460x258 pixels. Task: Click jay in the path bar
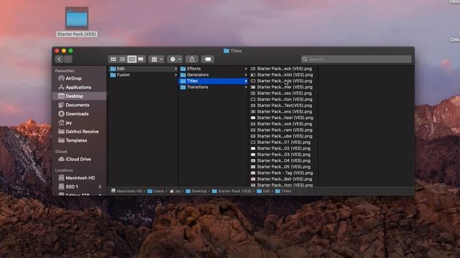click(175, 191)
